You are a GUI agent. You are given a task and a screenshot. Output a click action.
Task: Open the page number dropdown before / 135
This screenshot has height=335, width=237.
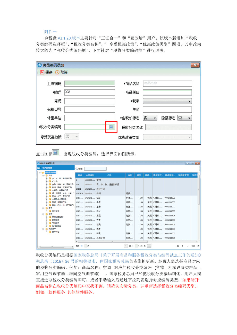[x=137, y=246]
